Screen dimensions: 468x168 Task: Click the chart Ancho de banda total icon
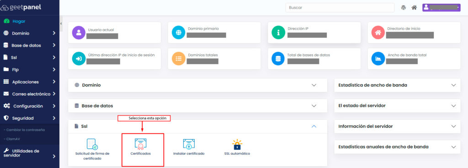(x=378, y=59)
